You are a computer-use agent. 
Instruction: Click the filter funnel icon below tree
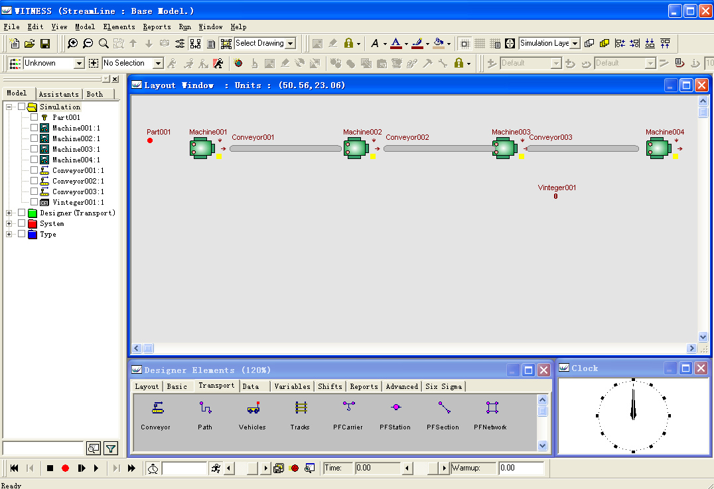click(111, 449)
